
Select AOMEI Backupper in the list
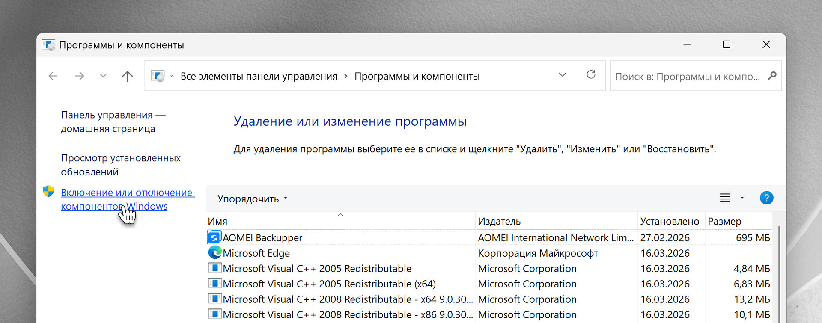click(262, 238)
